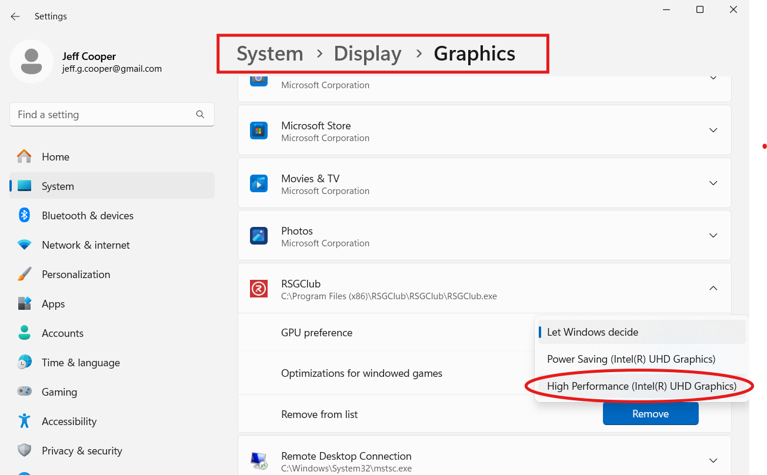Click the Network wifi icon
Screen dimensions: 767x475
(x=24, y=245)
